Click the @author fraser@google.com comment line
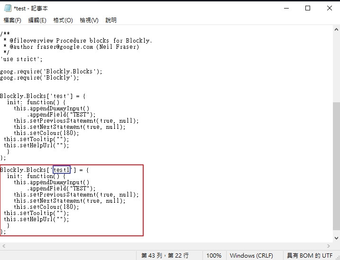Screen dimensions: 340x260 [x=71, y=47]
